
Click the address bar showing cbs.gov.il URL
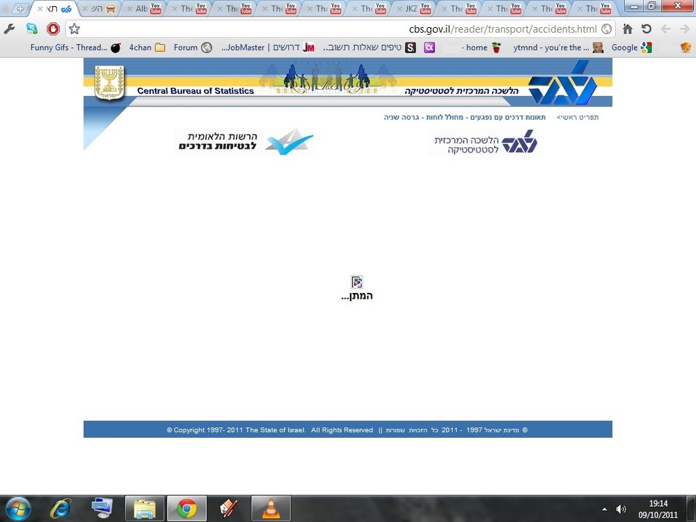340,29
